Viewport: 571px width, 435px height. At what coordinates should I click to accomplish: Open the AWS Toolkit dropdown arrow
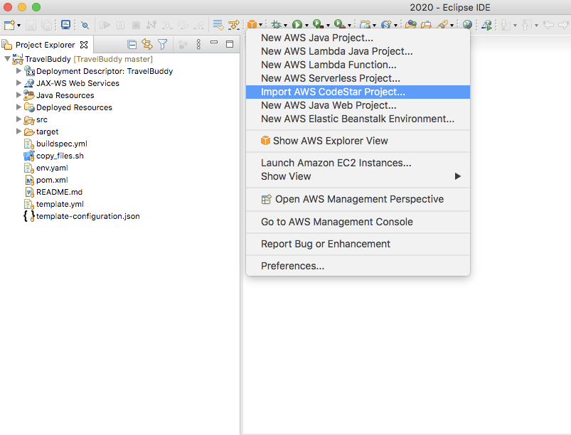pos(261,25)
